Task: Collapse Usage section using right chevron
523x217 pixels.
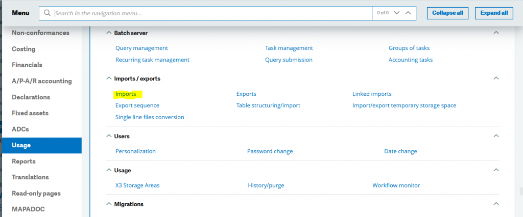Action: [496, 170]
